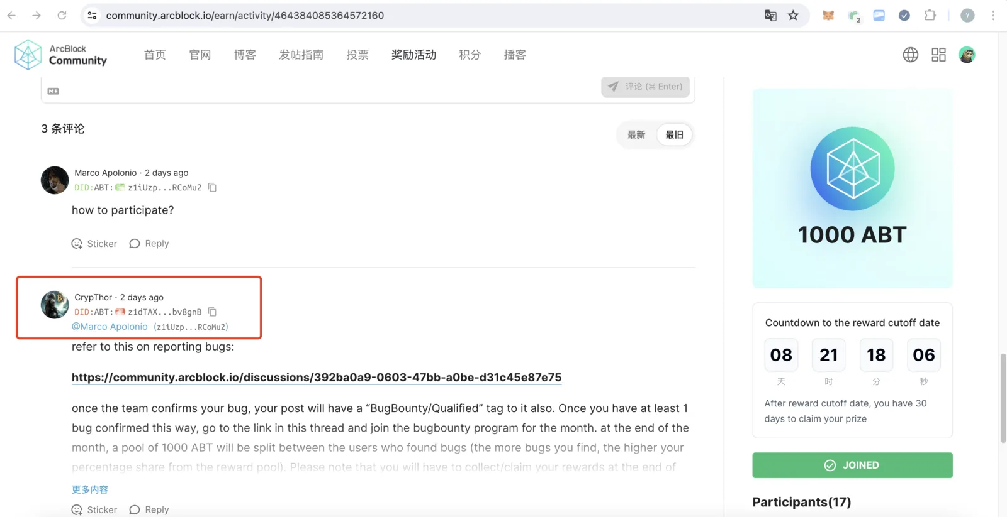Open the user account avatar in header
This screenshot has height=517, width=1007.
pyautogui.click(x=967, y=55)
